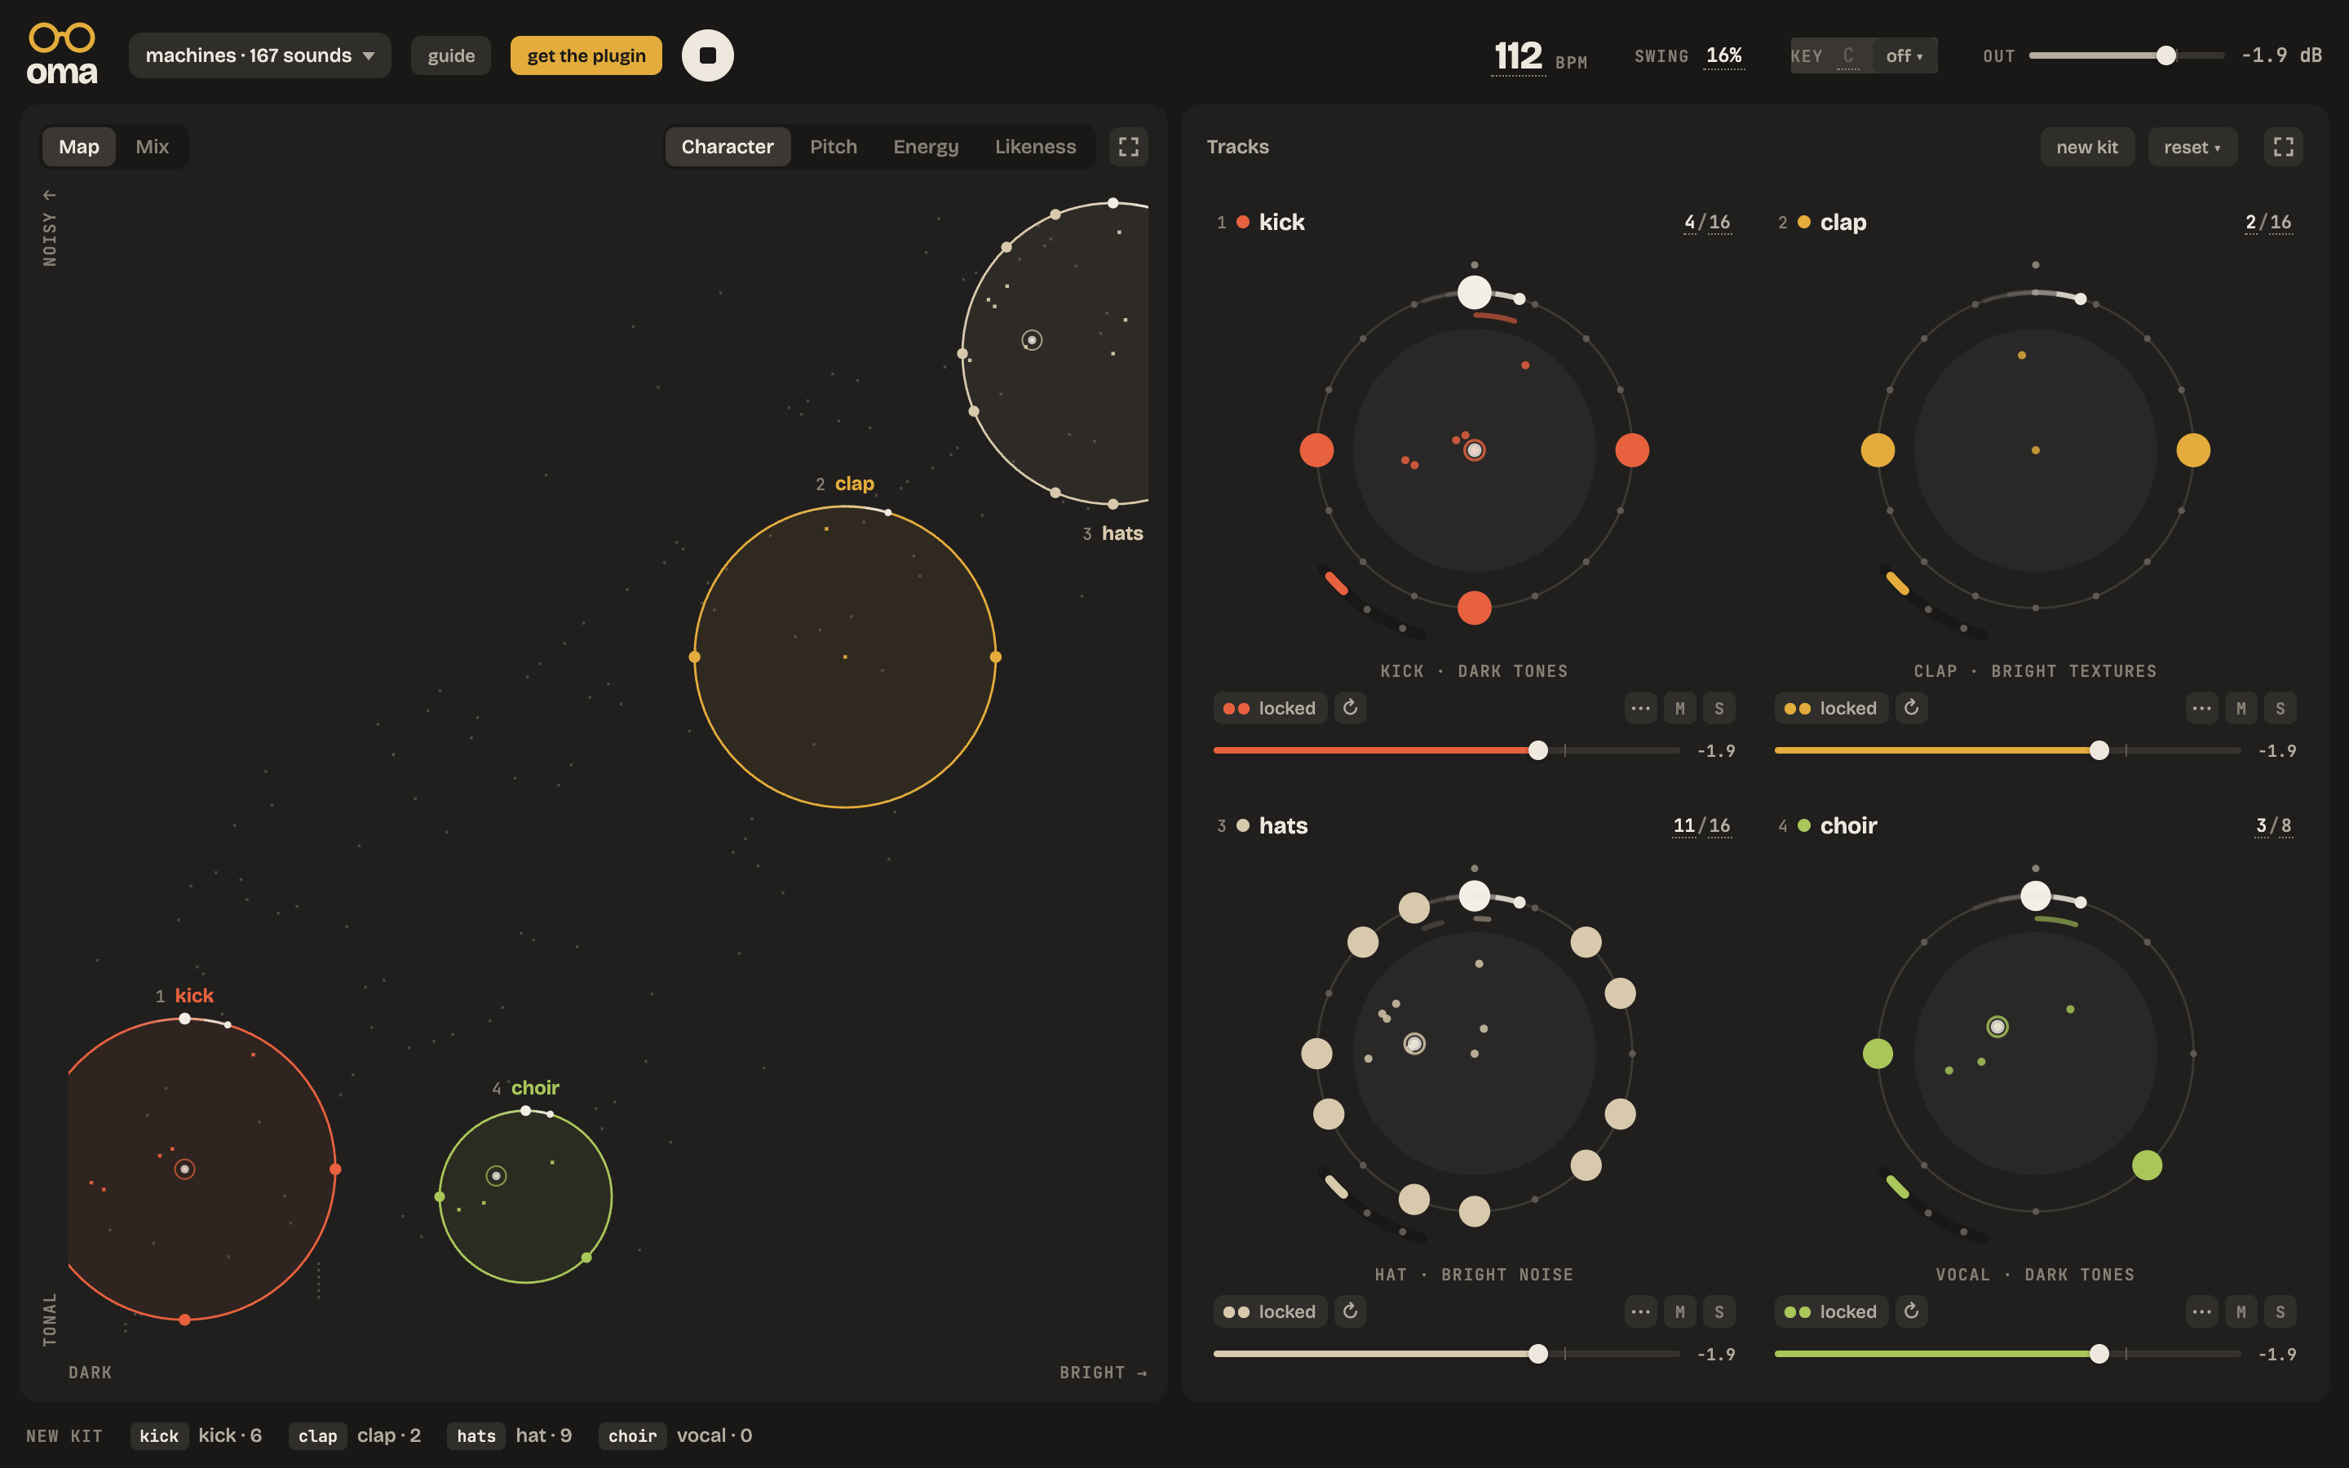Mute the choir track
2349x1468 pixels.
click(2241, 1311)
